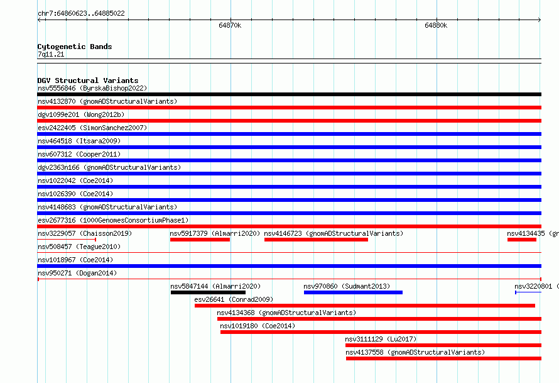The height and width of the screenshot is (383, 559).
Task: Open variant nsv4137558 (gnomADStructuralVariants)
Action: (x=415, y=352)
